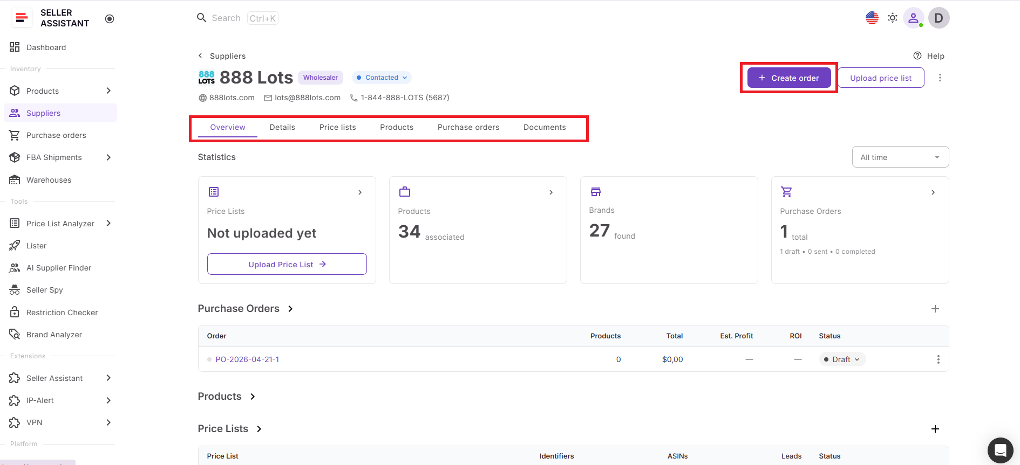Open the Price Lists statistics card arrow
Screen dimensions: 1020x465
(x=360, y=192)
